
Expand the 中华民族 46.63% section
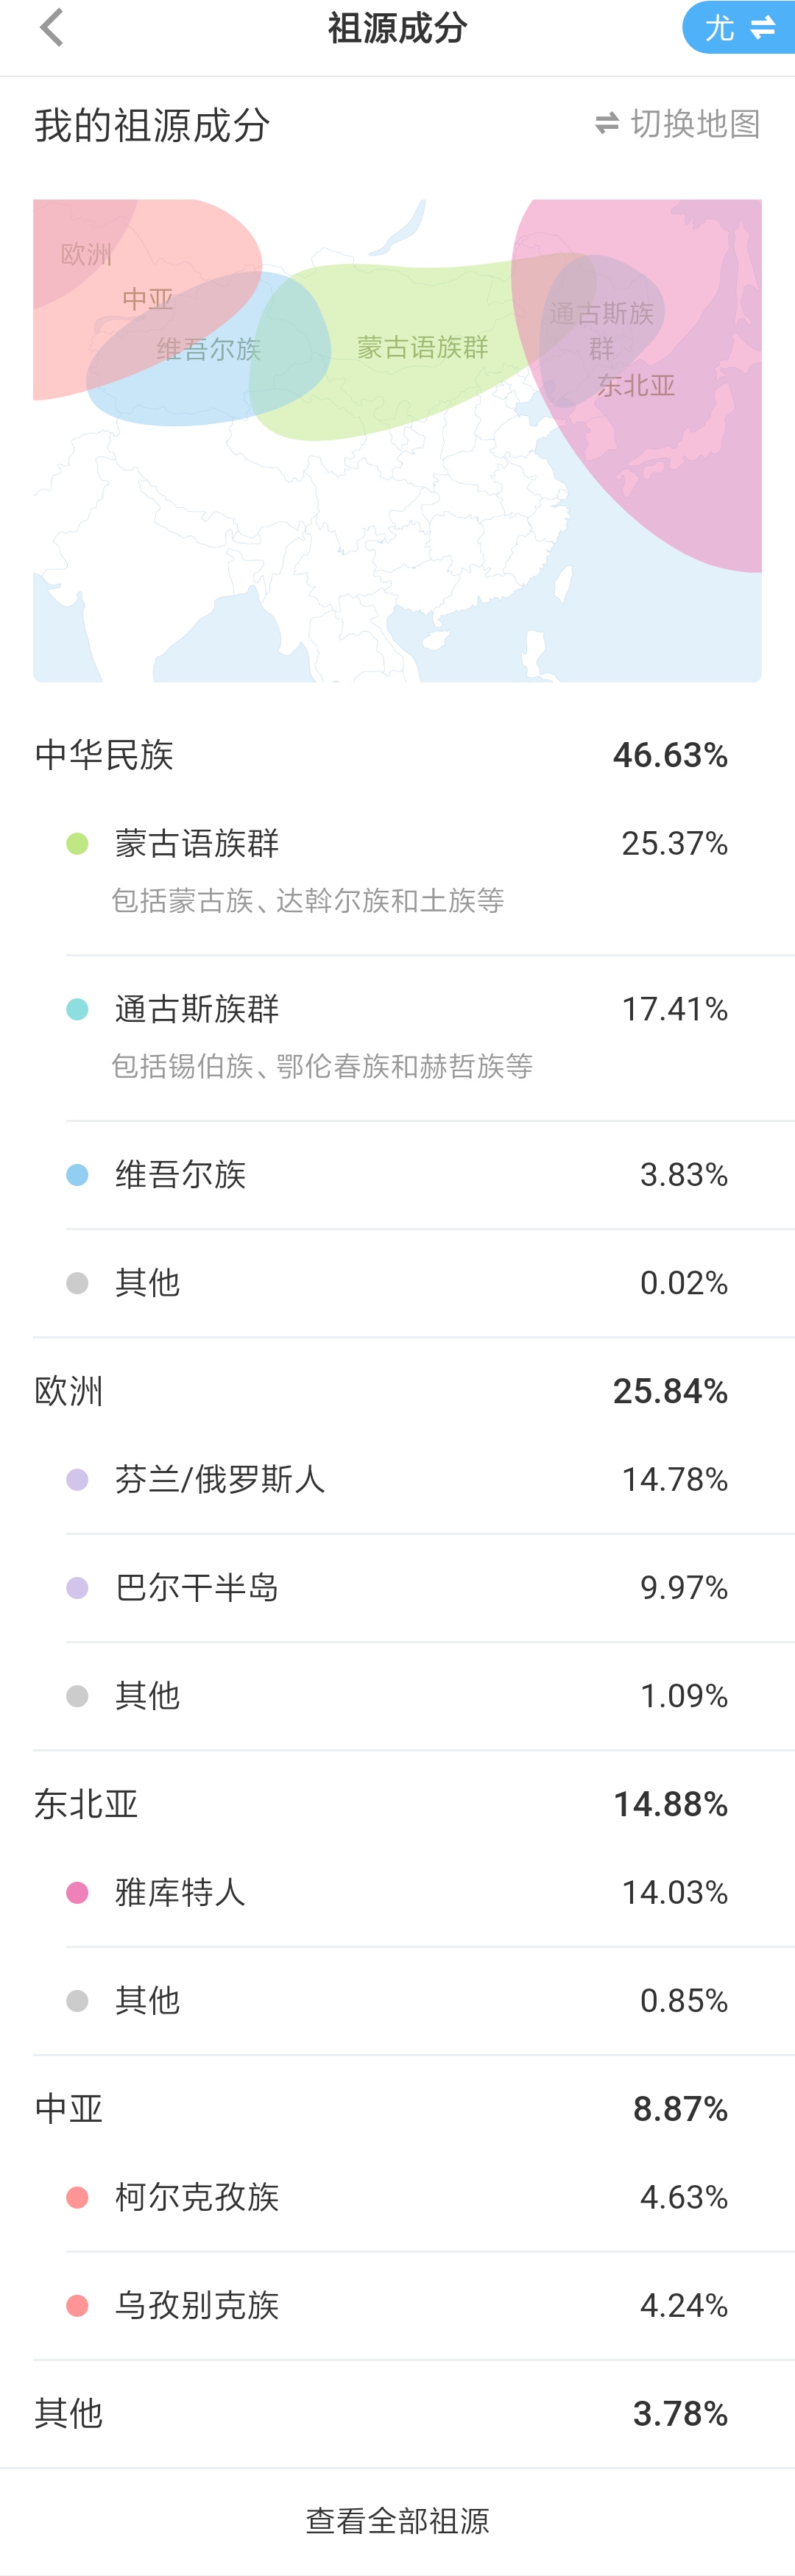point(397,755)
